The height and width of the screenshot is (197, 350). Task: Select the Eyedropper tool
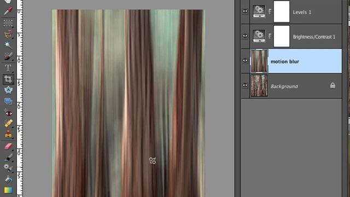coord(8,11)
